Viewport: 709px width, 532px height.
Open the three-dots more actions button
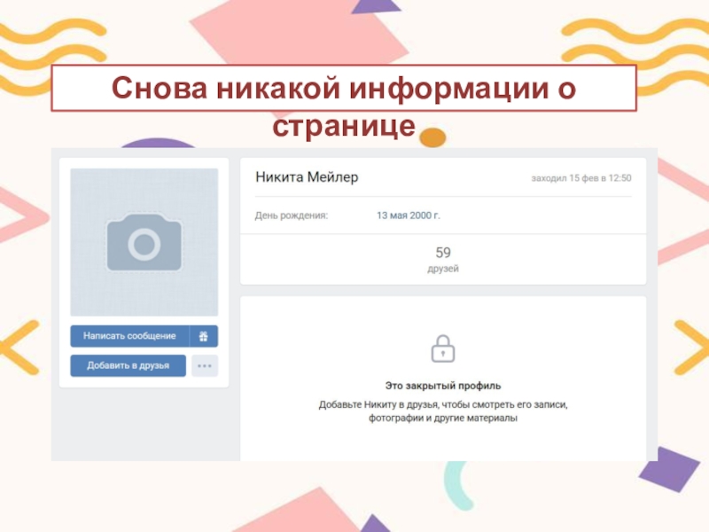[205, 365]
